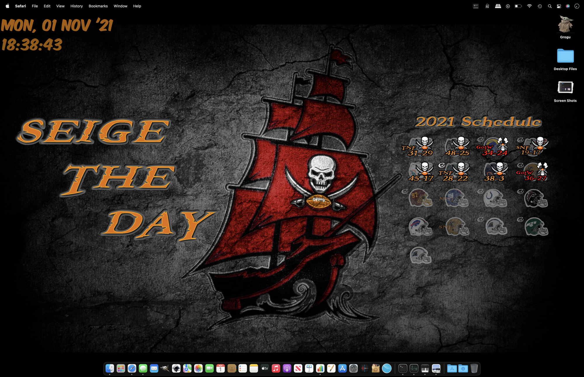Open the recycle box app in Dock
The height and width of the screenshot is (377, 584).
click(x=376, y=368)
